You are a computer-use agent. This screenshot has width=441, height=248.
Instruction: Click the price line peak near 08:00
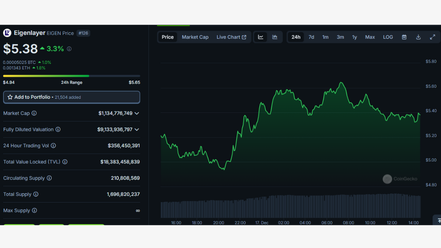[x=341, y=83]
